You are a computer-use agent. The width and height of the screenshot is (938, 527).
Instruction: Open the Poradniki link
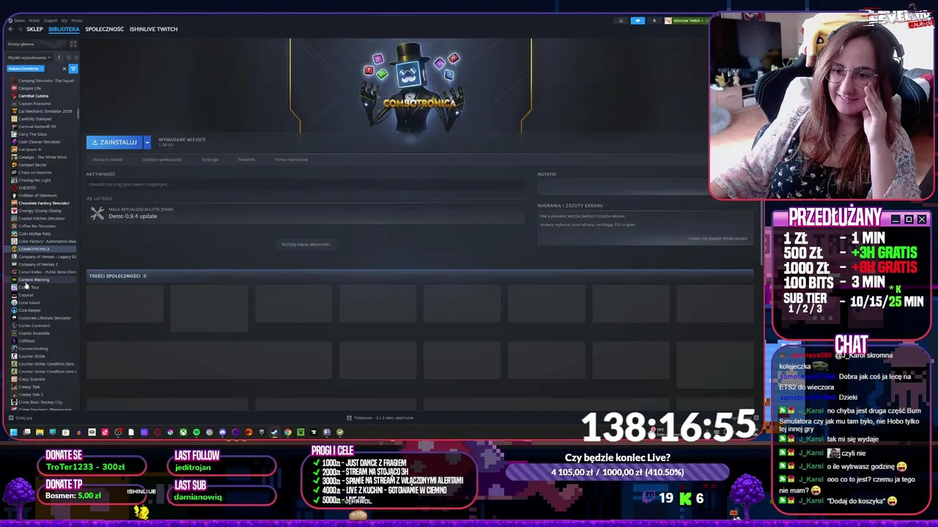coord(246,160)
